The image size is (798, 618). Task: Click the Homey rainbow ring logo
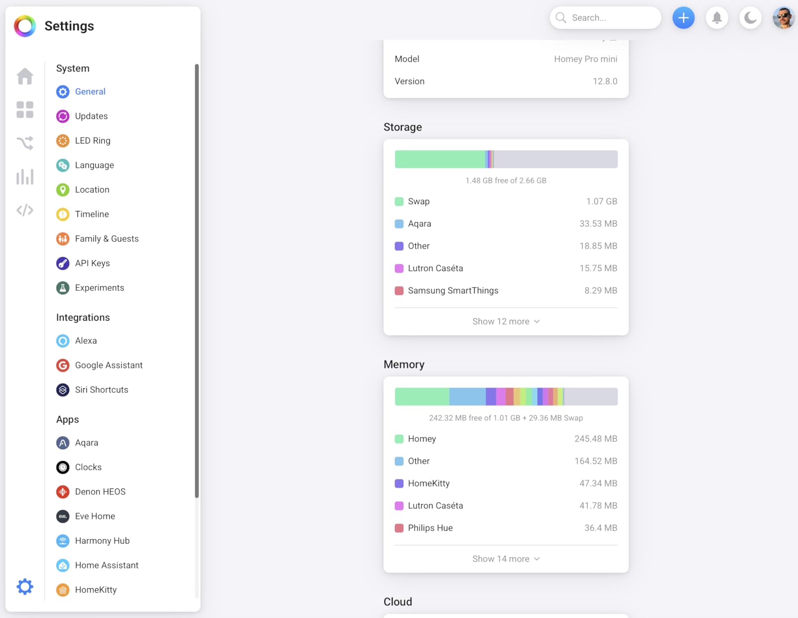point(25,26)
